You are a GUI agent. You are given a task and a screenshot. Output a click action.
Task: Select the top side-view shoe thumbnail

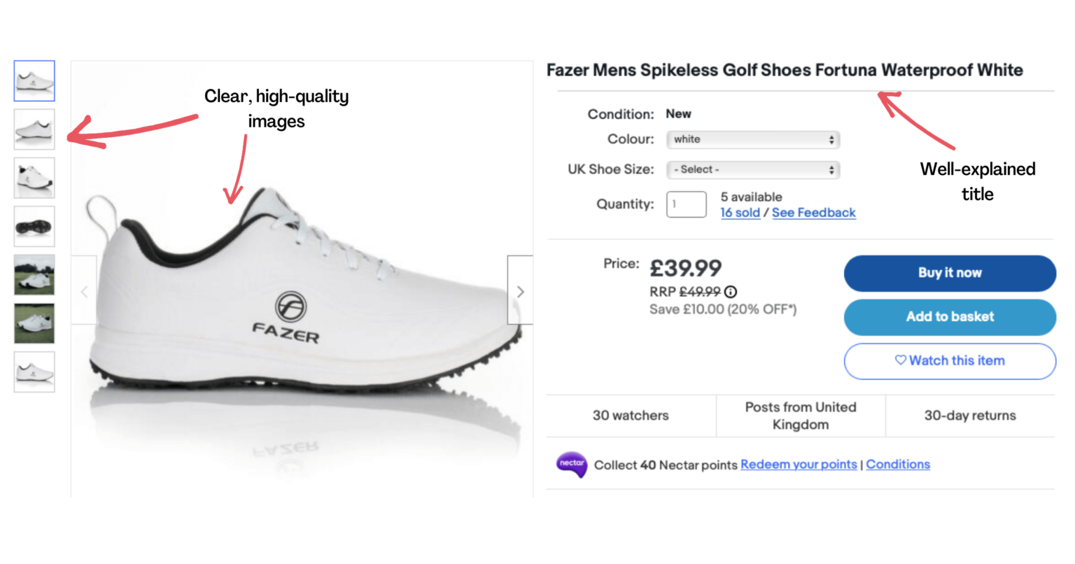34,80
